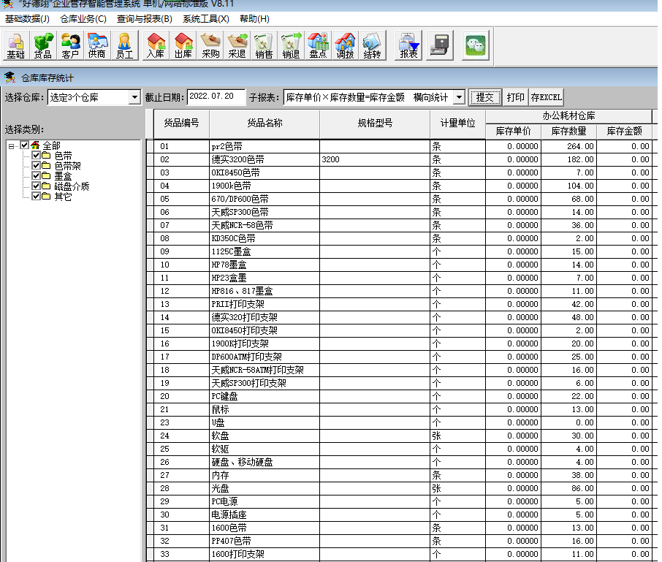Screen dimensions: 662x562
Task: Select the HP78墨盒 cell
Action: point(265,265)
